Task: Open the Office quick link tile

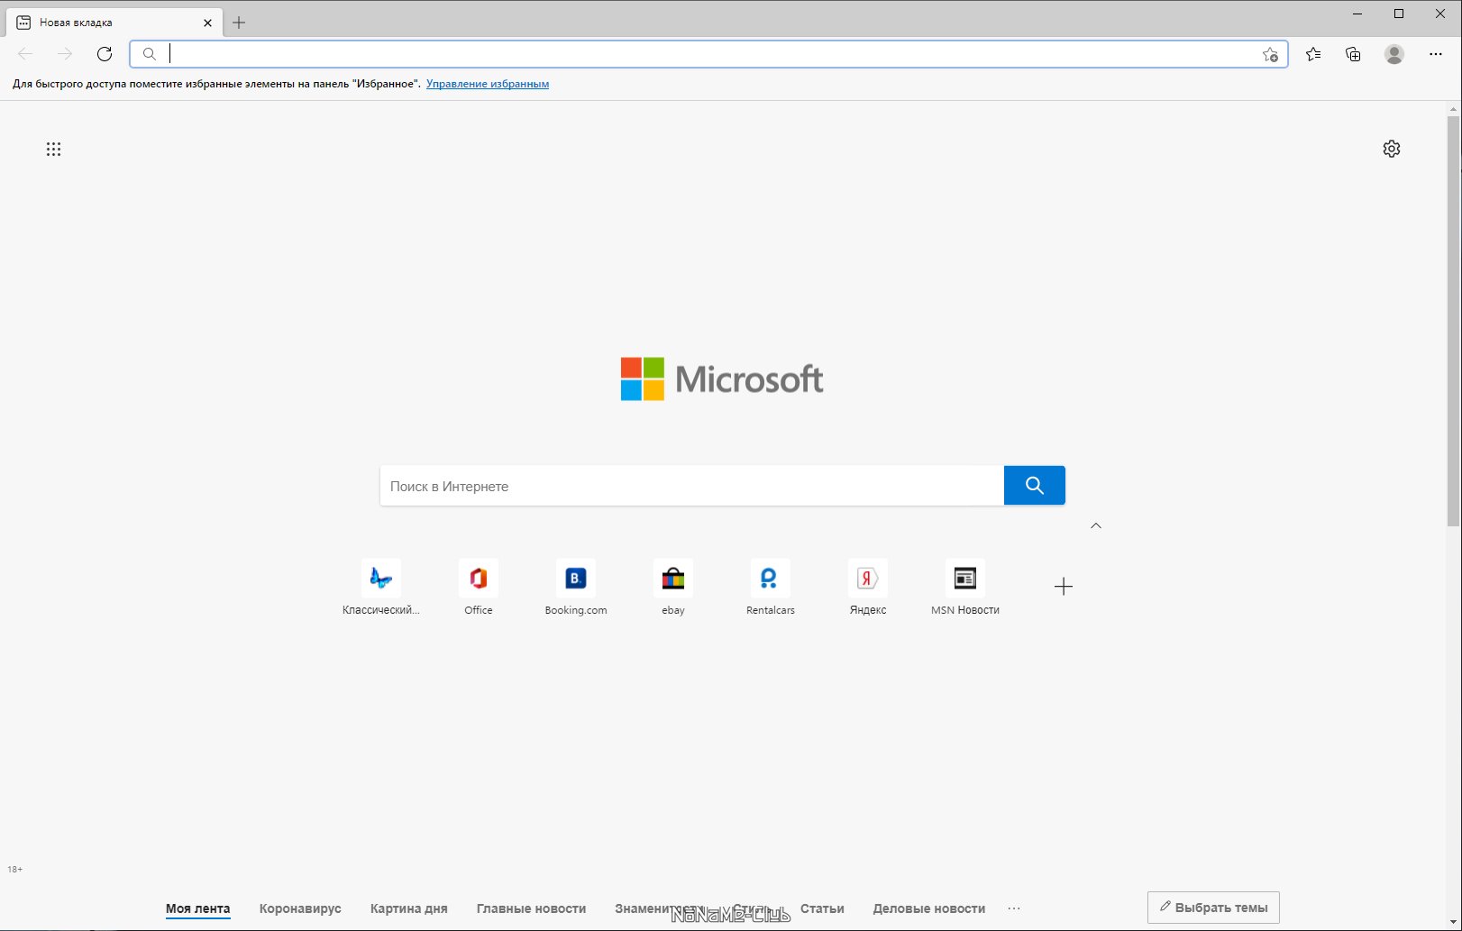Action: tap(479, 588)
